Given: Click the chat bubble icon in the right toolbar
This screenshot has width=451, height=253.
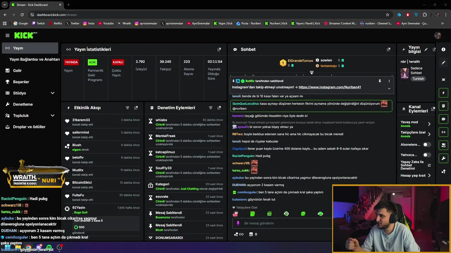Looking at the screenshot, I should (444, 119).
